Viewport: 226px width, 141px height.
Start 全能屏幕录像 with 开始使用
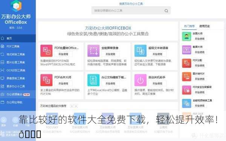[110, 54]
